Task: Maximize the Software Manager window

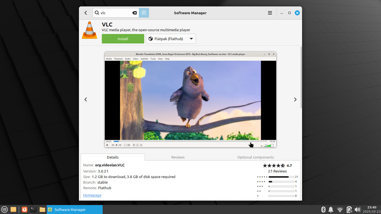Action: tap(290, 13)
